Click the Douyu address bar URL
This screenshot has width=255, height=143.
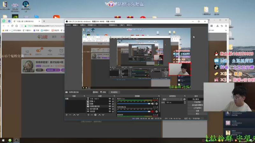point(46,26)
